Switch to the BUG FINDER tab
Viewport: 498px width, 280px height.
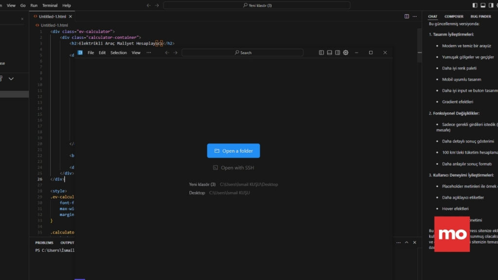click(480, 17)
